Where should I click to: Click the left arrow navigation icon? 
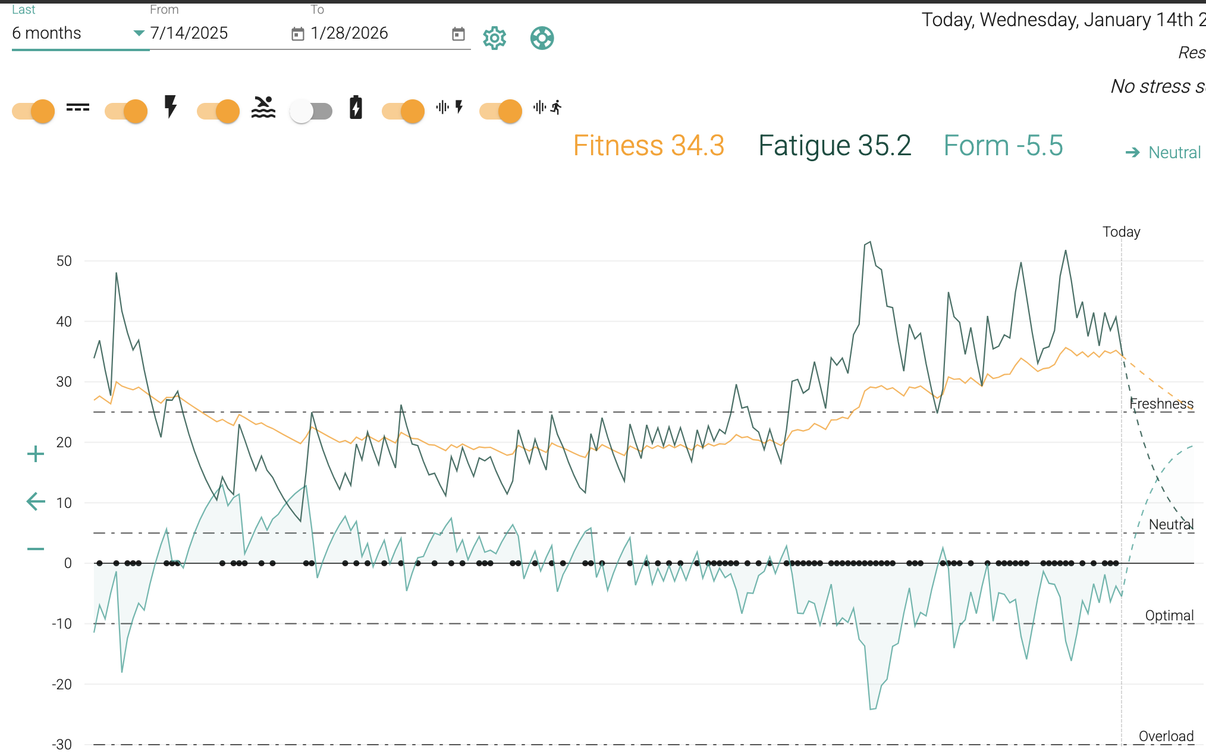point(36,501)
